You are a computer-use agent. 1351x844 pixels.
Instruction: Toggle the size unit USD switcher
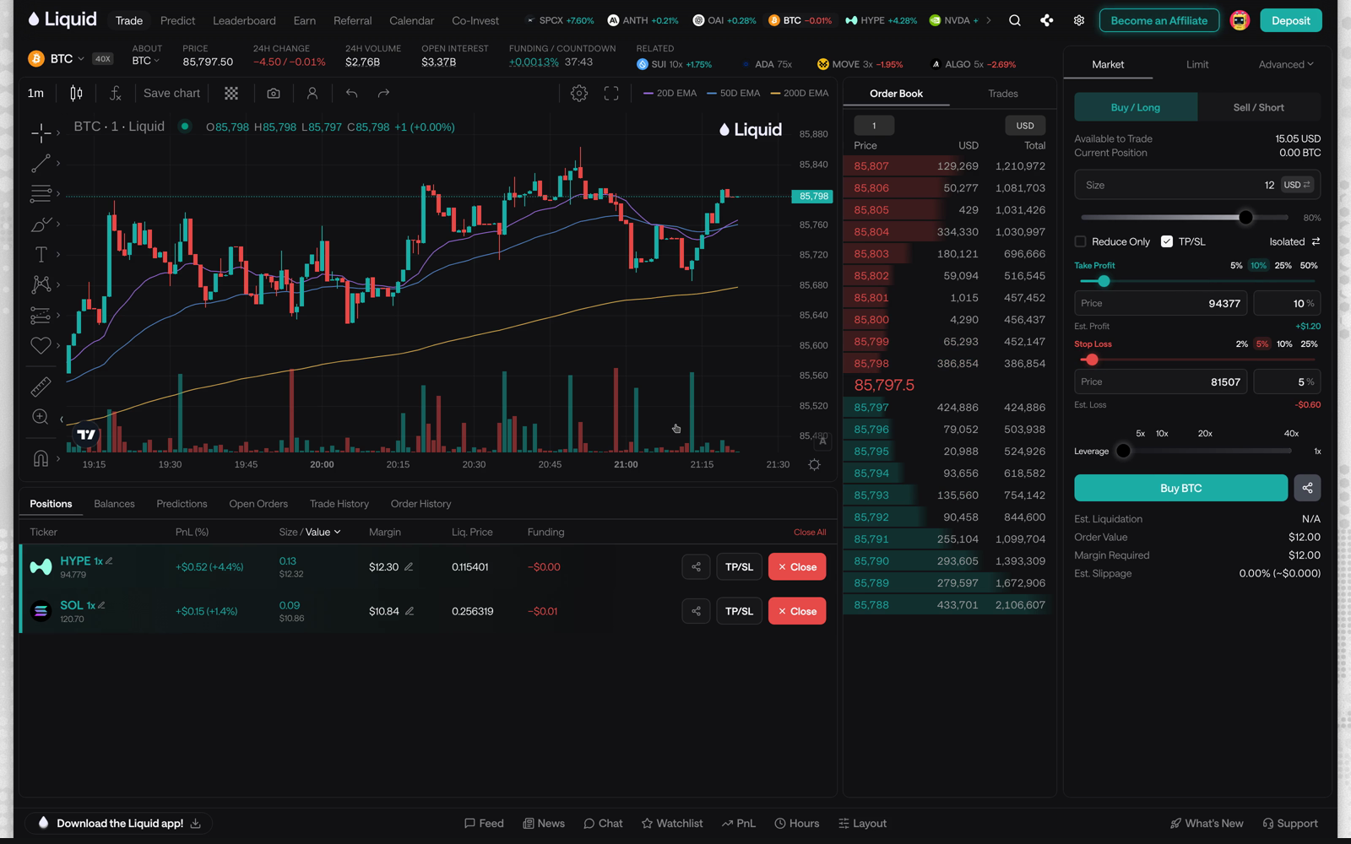click(1297, 185)
